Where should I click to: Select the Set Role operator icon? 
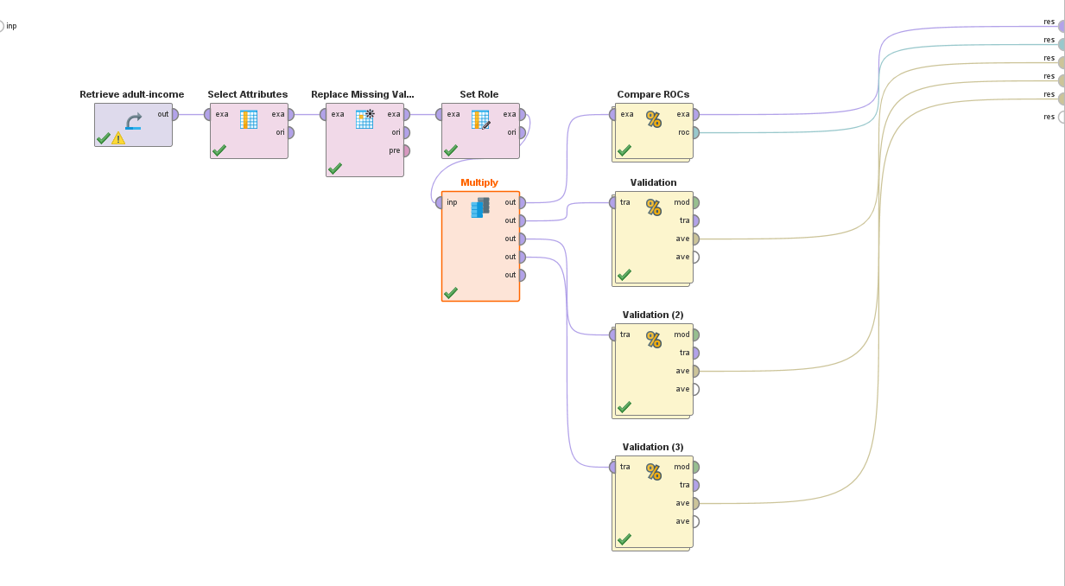tap(481, 120)
